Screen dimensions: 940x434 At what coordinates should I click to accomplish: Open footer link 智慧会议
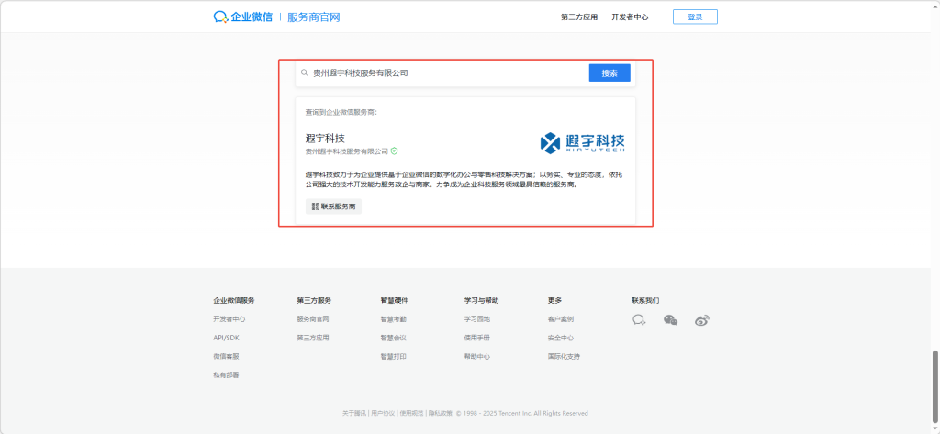393,338
